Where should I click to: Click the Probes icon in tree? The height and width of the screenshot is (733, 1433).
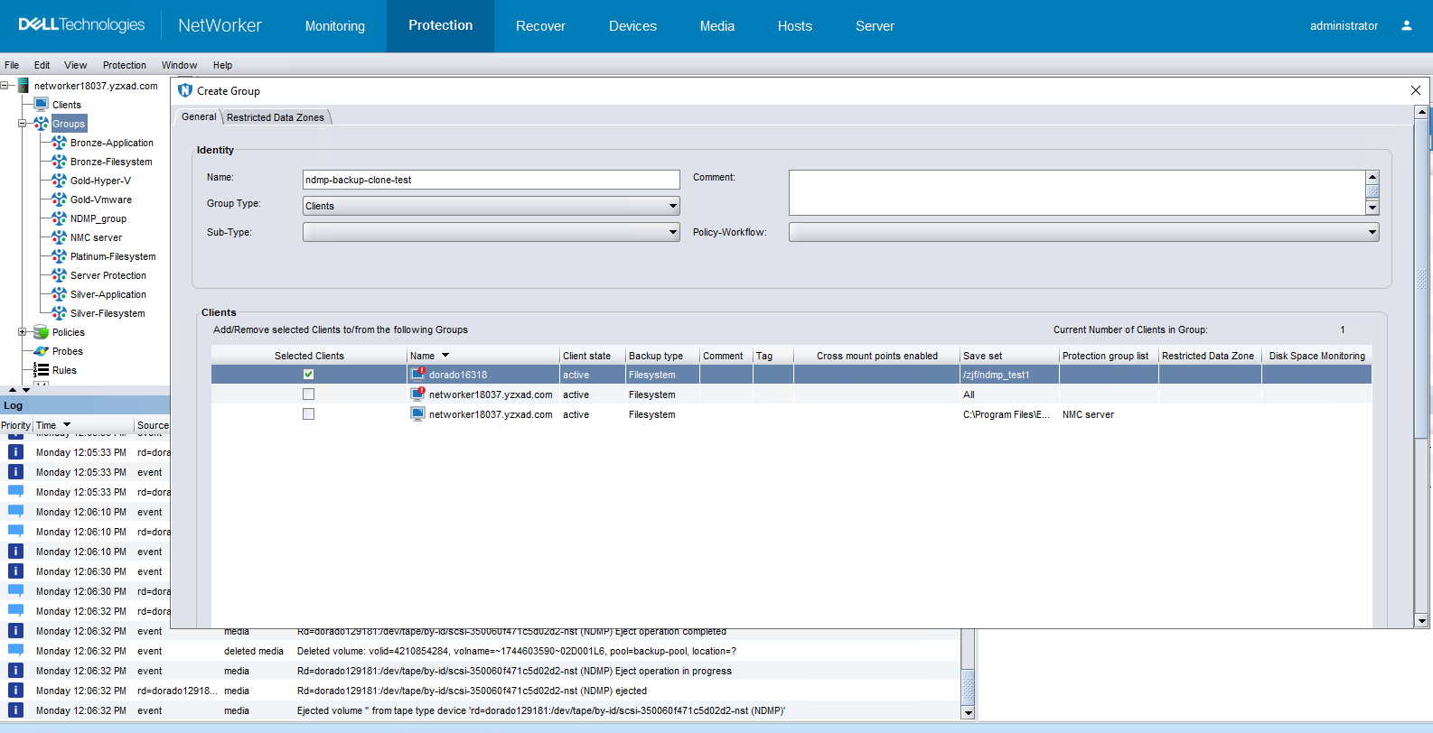coord(42,351)
